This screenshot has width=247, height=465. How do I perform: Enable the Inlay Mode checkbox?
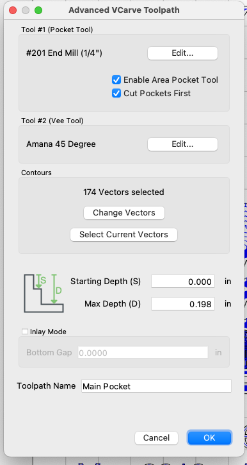[25, 331]
